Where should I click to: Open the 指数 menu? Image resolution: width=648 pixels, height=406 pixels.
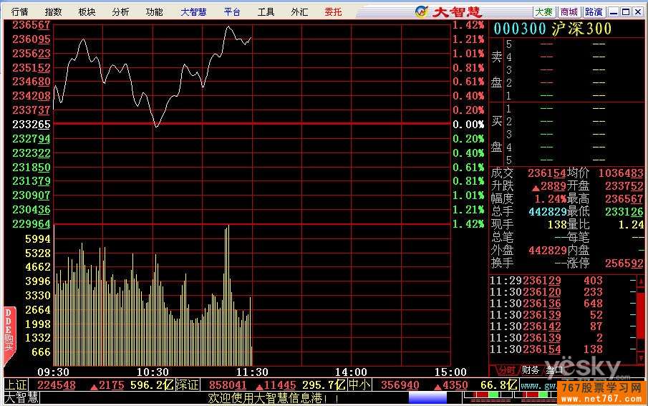(53, 11)
